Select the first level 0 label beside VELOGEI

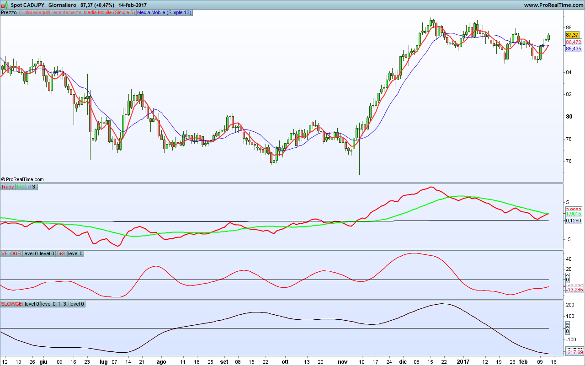[30, 253]
